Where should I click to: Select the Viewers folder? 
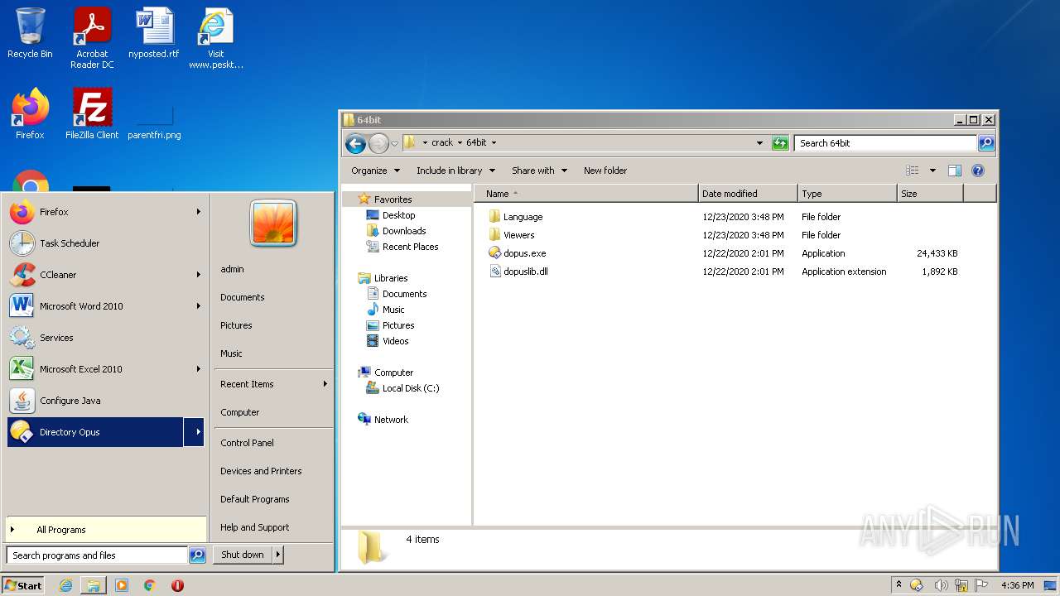511,235
